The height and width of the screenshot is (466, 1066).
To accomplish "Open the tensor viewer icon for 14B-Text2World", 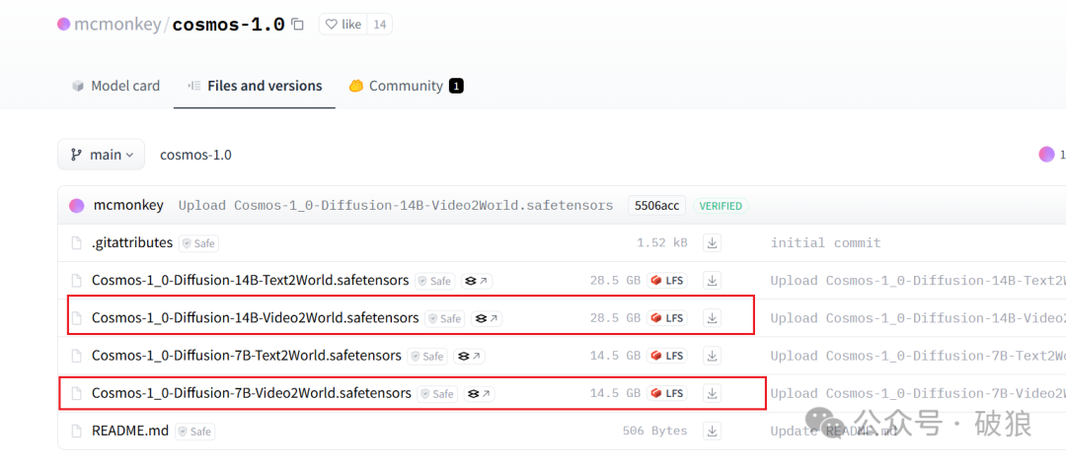I will tap(477, 280).
